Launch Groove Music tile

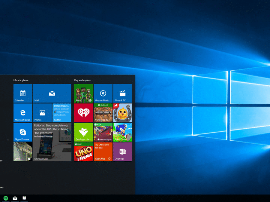103,93
